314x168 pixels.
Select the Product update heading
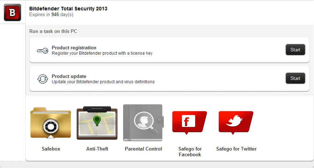[x=69, y=76]
